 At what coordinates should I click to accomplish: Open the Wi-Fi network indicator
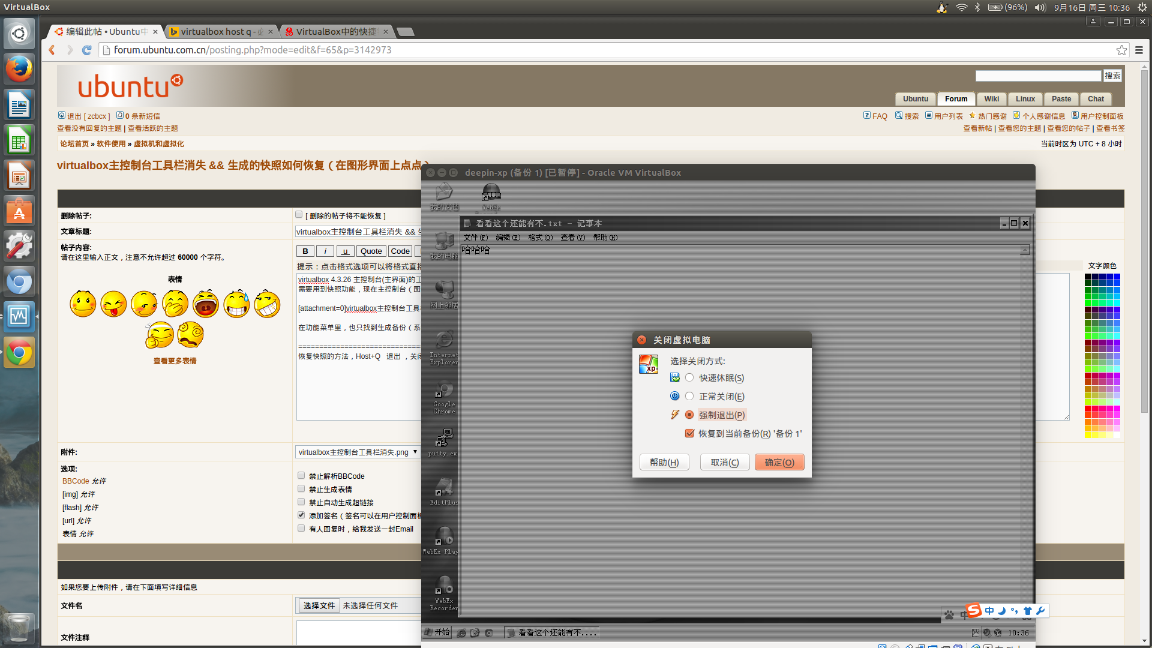pyautogui.click(x=961, y=7)
